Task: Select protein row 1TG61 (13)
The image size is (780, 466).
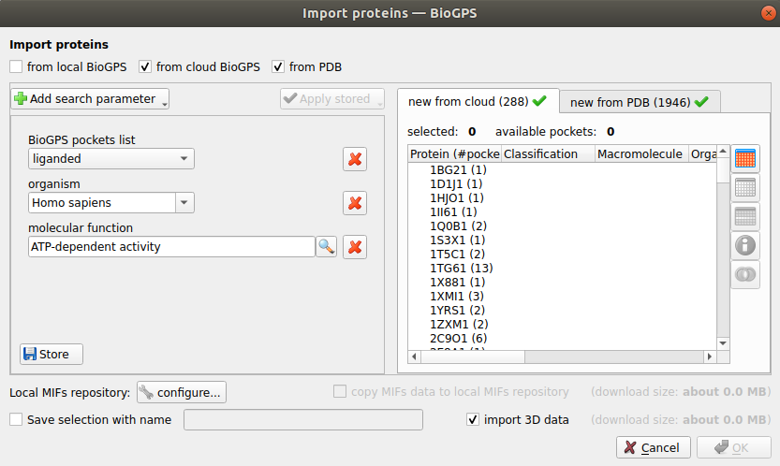Action: tap(461, 268)
